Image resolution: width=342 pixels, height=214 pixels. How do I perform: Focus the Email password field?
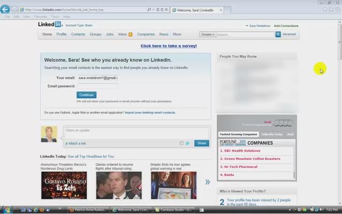point(98,86)
